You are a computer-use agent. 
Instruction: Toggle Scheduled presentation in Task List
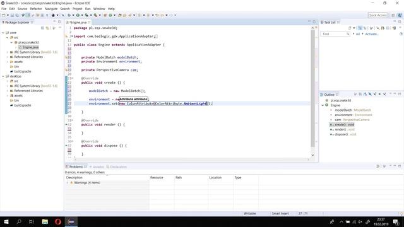click(365, 28)
